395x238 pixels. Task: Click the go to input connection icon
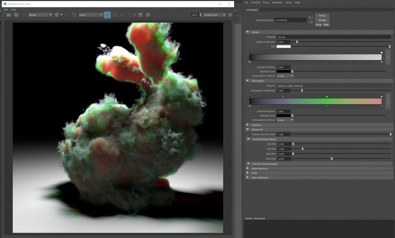point(311,18)
